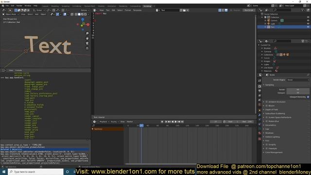The height and width of the screenshot is (175, 311).
Task: Open the Render menu
Action: pos(19,6)
